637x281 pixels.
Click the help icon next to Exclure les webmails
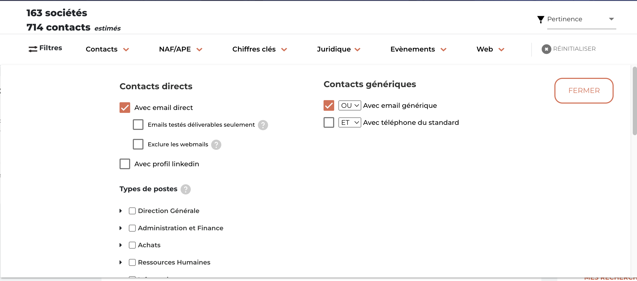pyautogui.click(x=216, y=144)
